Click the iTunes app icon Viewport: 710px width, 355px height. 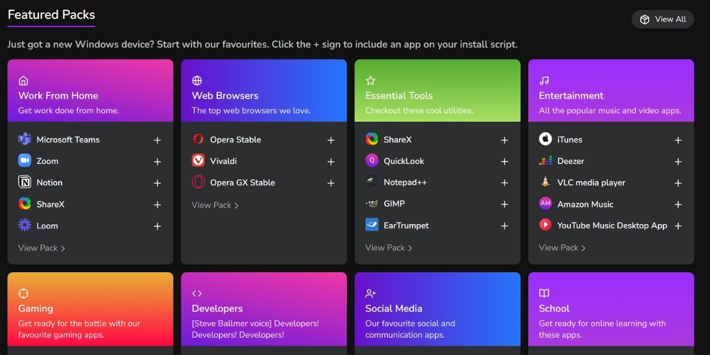(546, 140)
